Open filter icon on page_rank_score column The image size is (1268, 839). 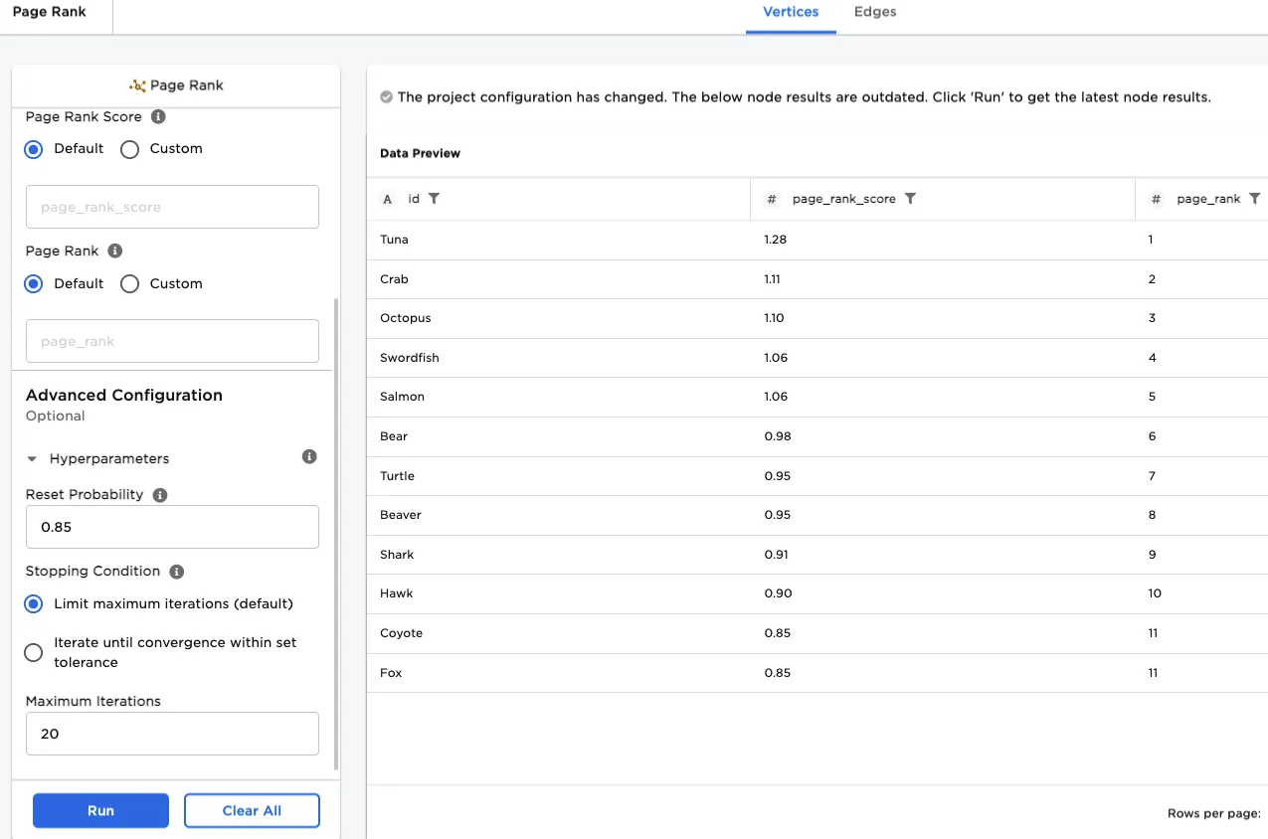pos(910,199)
